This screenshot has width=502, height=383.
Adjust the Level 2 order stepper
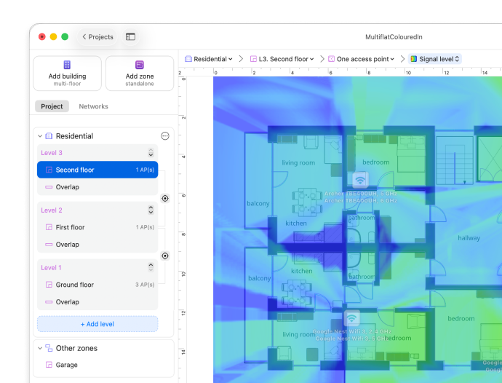point(151,210)
